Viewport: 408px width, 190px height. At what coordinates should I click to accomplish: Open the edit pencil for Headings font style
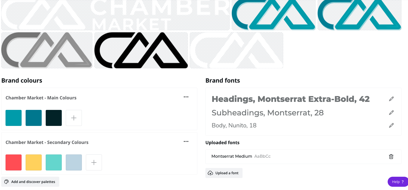(x=391, y=99)
